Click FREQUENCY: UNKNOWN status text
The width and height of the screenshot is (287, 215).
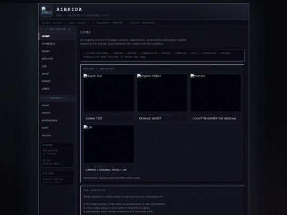pyautogui.click(x=110, y=23)
